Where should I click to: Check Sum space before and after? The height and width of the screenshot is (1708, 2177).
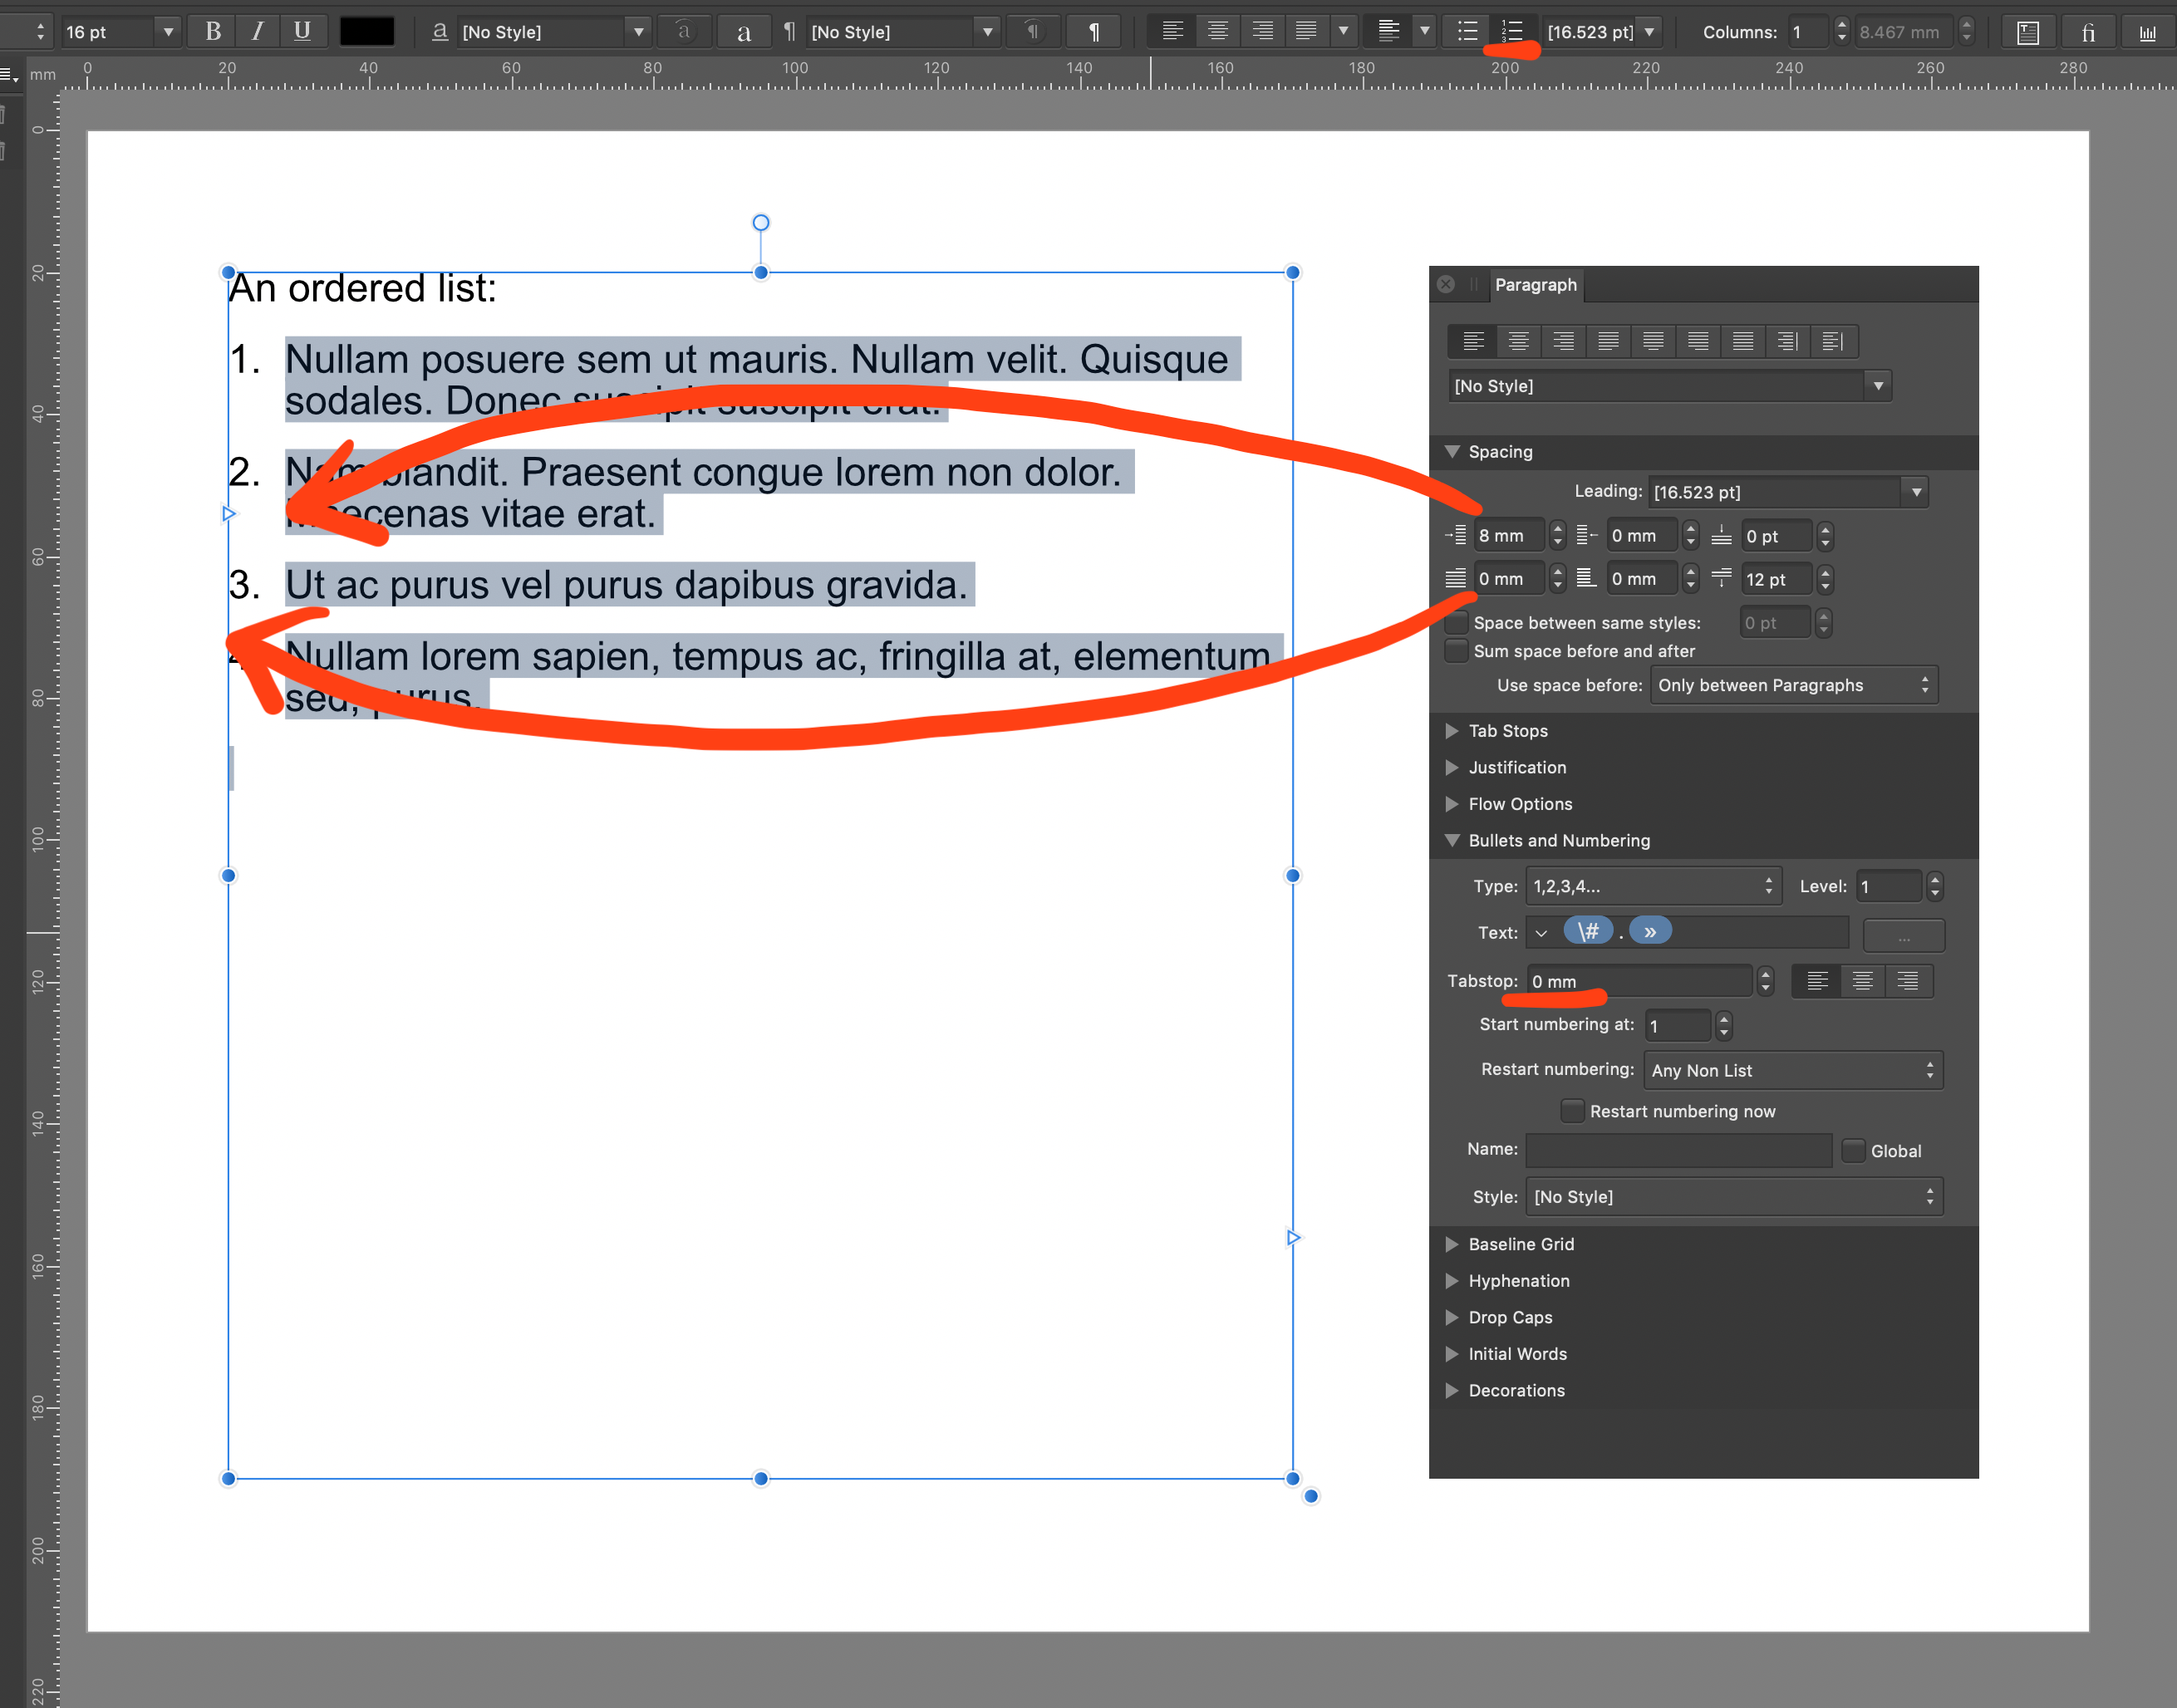click(x=1458, y=651)
